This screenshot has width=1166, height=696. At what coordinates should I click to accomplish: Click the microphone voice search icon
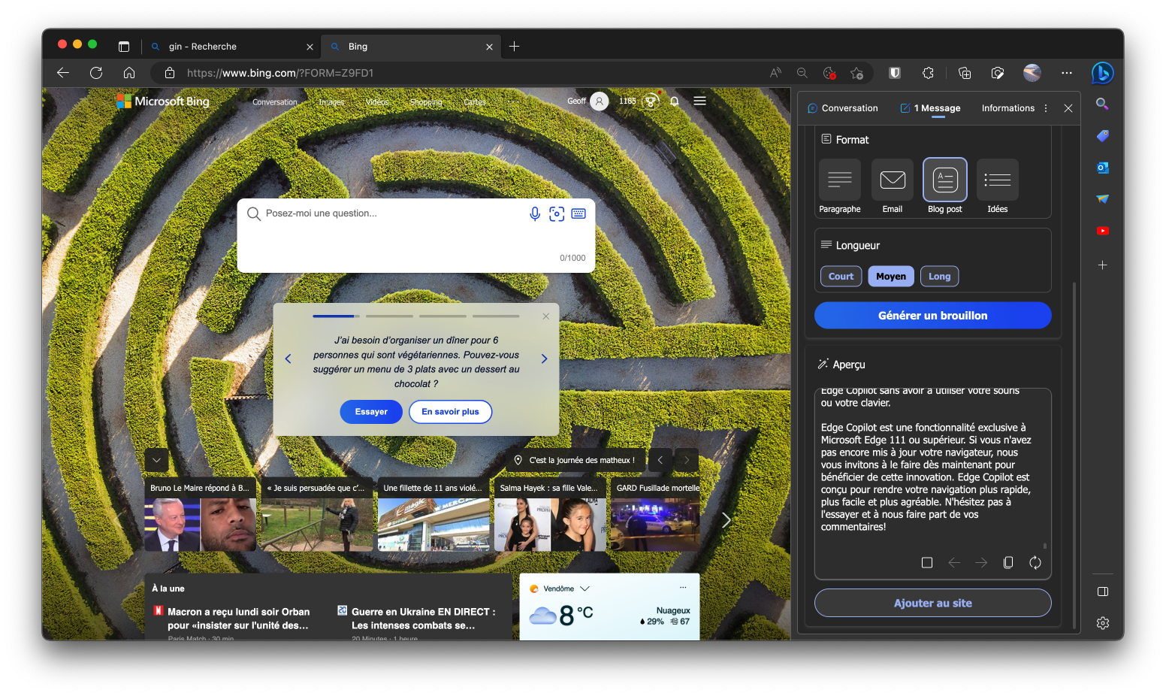point(534,214)
